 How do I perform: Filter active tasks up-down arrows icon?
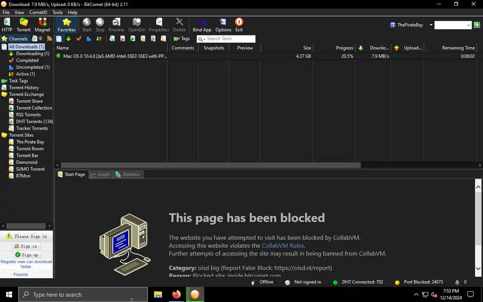click(99, 39)
